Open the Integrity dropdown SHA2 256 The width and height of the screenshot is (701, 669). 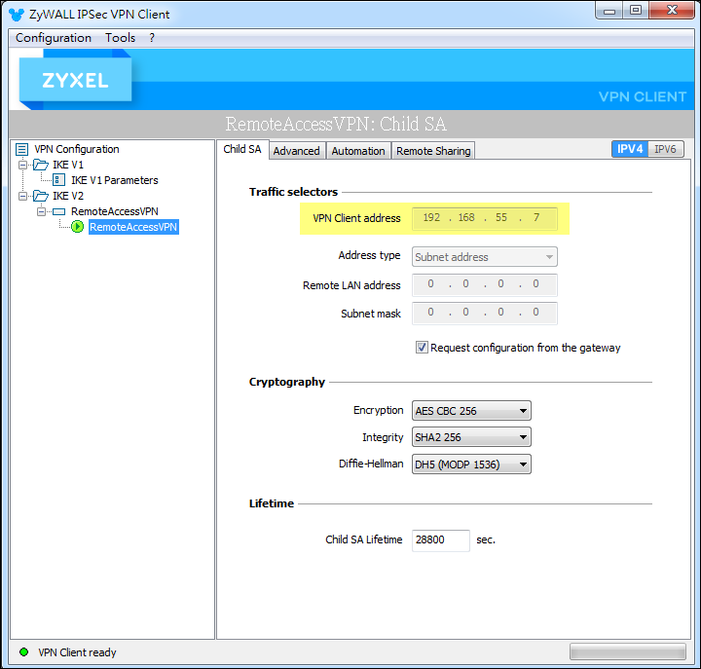pos(471,437)
